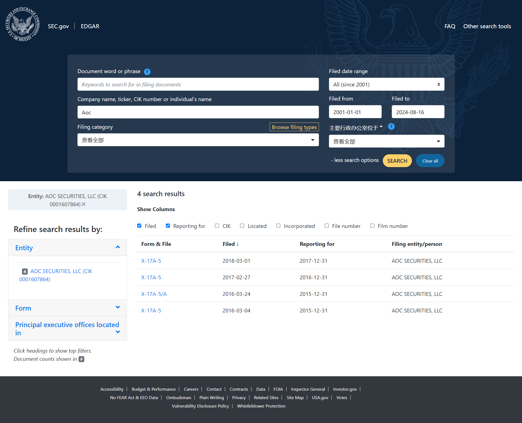Open Vulnerability Disclosure Policy link
Image resolution: width=522 pixels, height=423 pixels.
click(x=200, y=406)
